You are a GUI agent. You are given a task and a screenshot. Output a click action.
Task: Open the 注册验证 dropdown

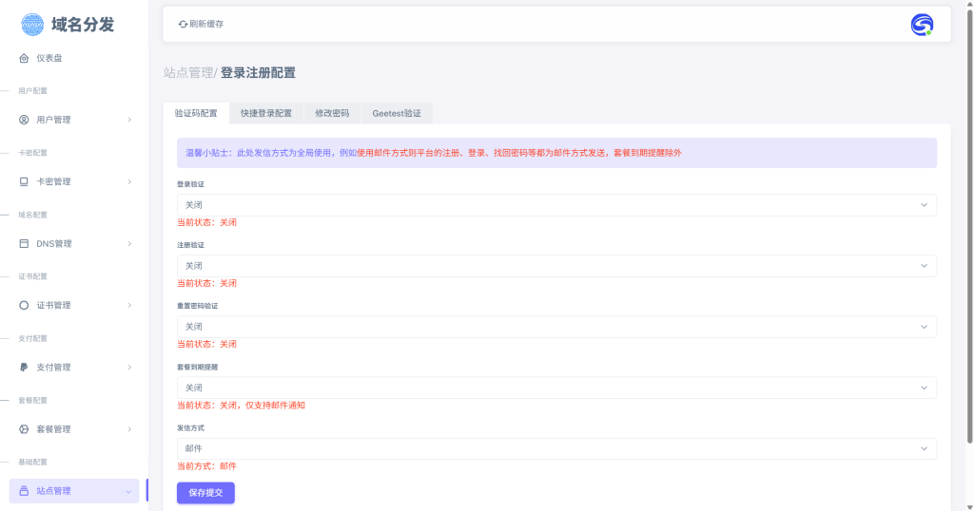tap(556, 265)
